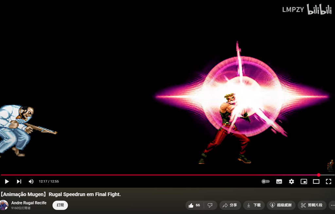
Task: Open the Andre Rugal Recife channel name
Action: [29, 203]
